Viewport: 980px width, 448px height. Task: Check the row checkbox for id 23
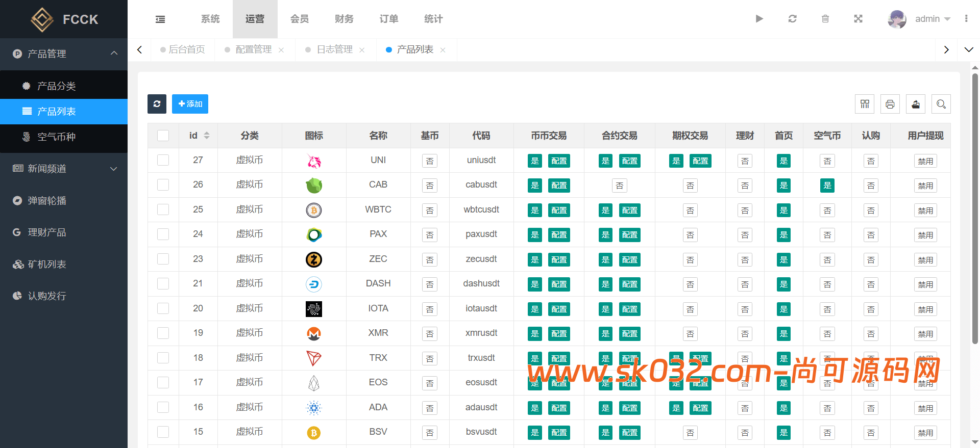click(x=163, y=259)
